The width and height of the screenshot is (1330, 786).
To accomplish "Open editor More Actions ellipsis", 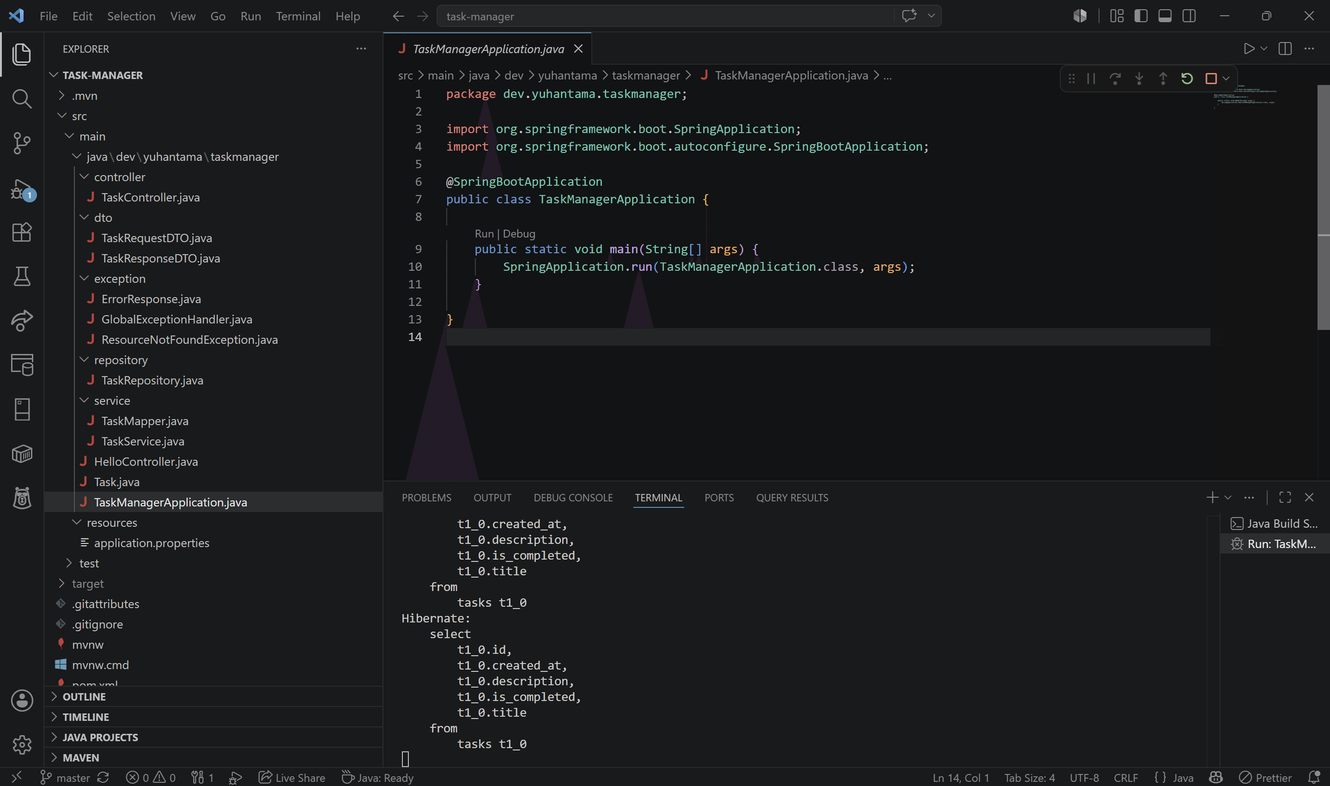I will click(1309, 49).
